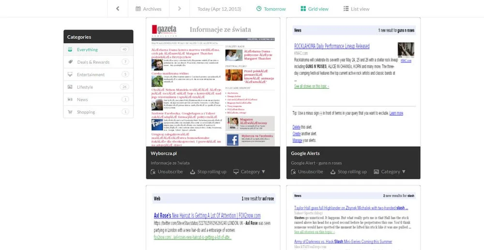Screen dimensions: 484x250
Task: Unsubscribe from Google Alerts
Action: click(307, 172)
